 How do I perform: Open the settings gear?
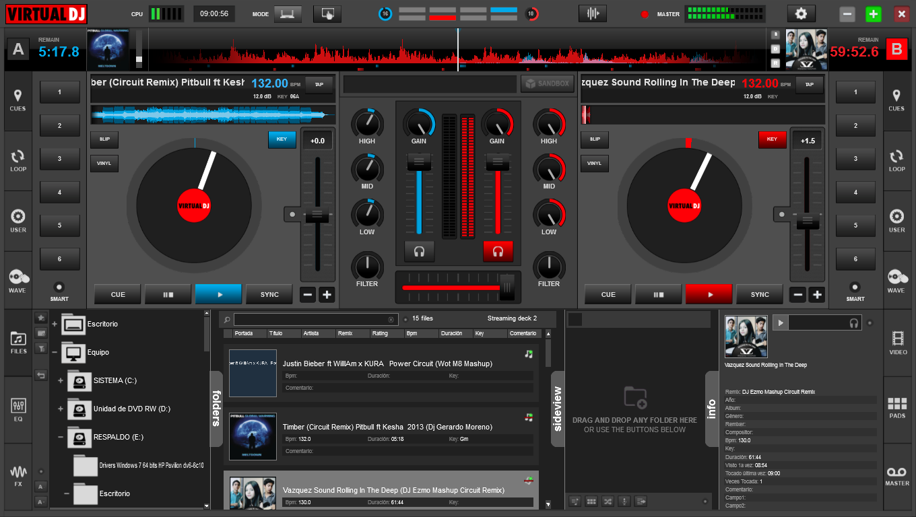(x=801, y=13)
